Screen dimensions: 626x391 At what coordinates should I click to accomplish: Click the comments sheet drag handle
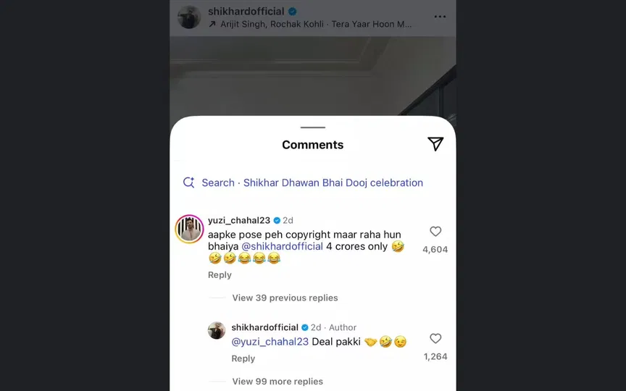pos(312,127)
